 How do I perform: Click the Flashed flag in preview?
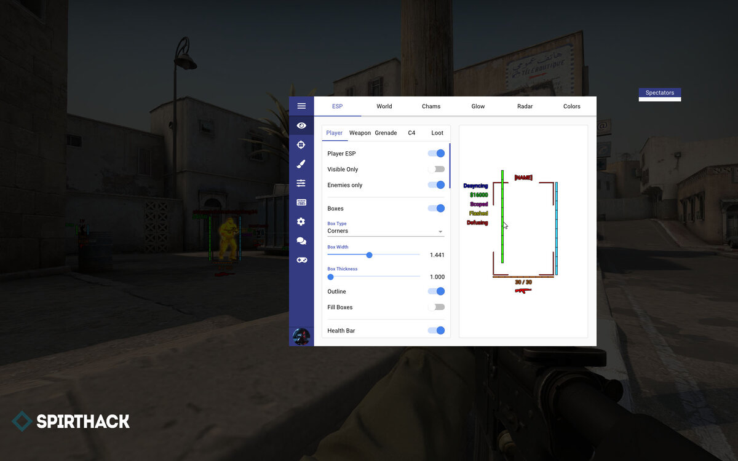tap(478, 213)
